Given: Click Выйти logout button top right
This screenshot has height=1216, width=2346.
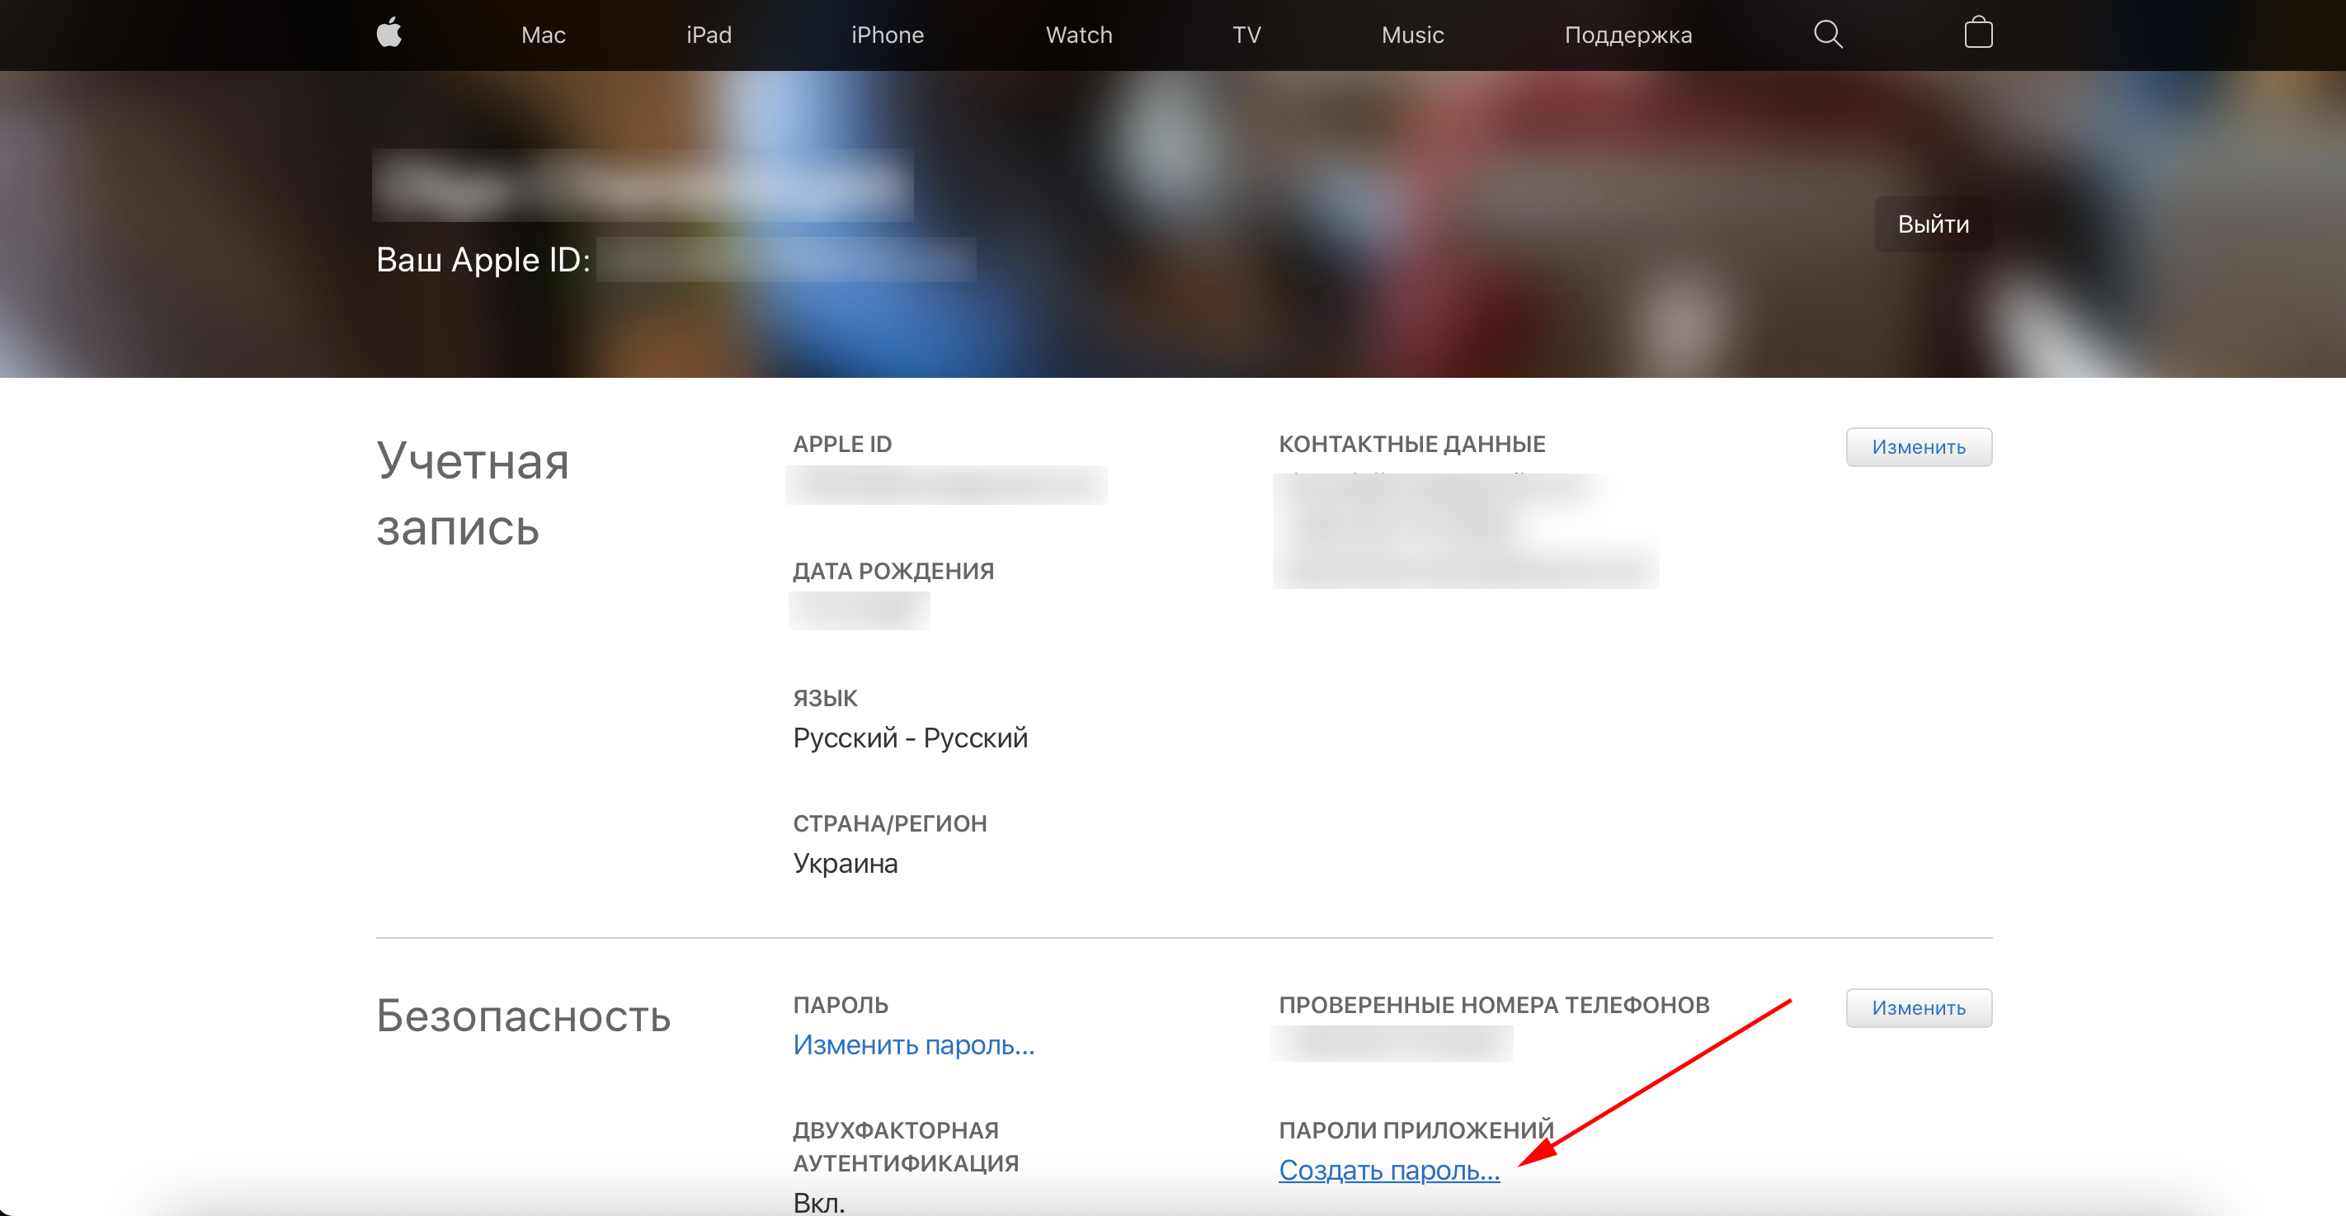Looking at the screenshot, I should 1934,225.
